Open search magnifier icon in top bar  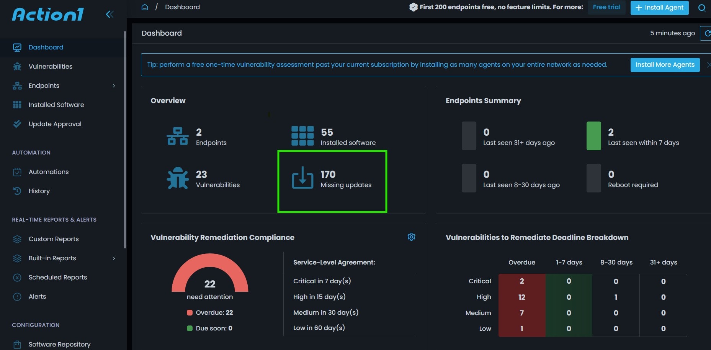coord(701,8)
